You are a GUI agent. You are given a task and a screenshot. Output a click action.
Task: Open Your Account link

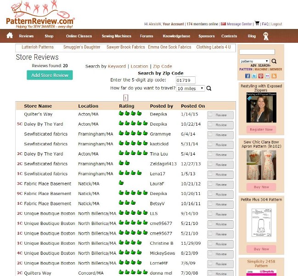(173, 24)
